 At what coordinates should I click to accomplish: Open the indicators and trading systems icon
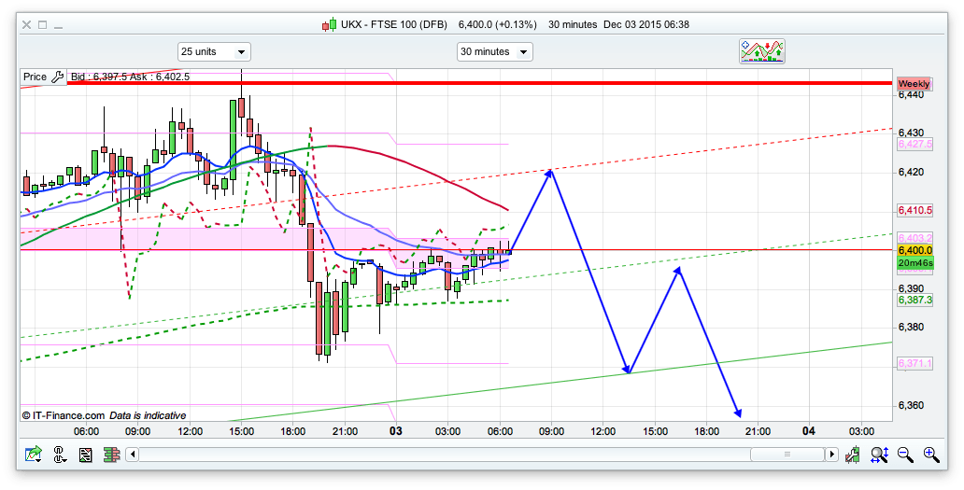tap(762, 51)
